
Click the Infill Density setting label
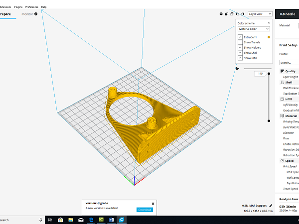tap(291, 105)
